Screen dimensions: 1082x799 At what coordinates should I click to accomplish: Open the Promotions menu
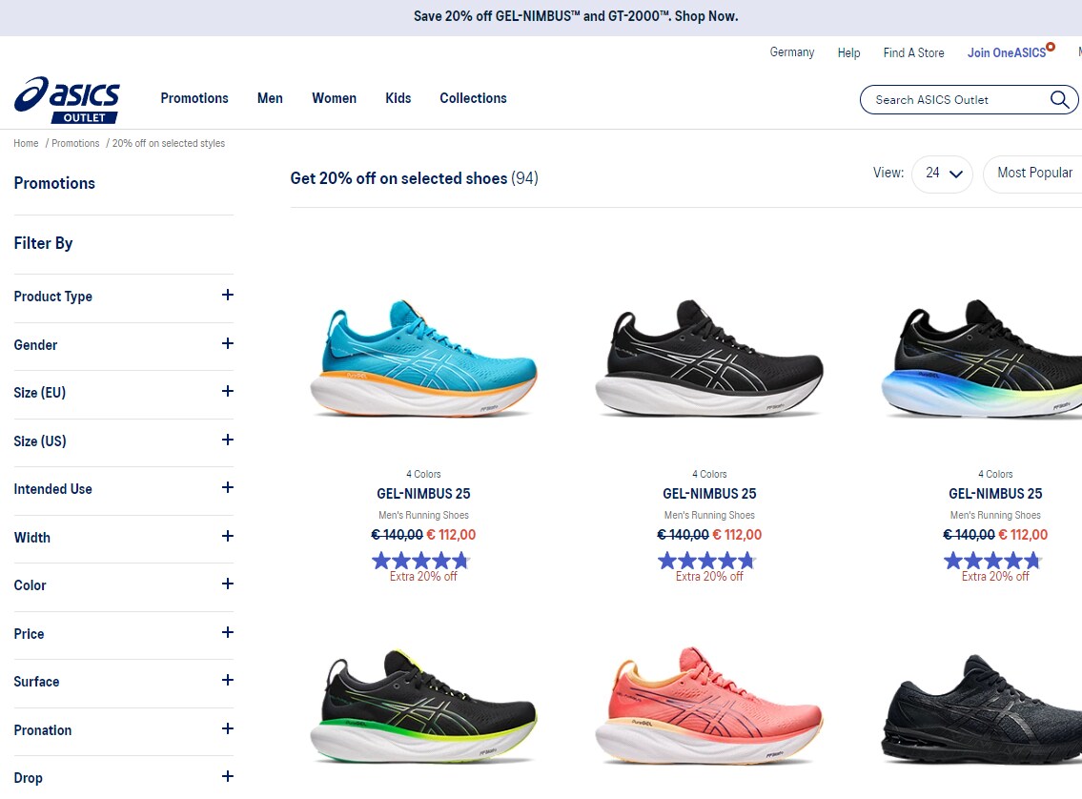[194, 98]
